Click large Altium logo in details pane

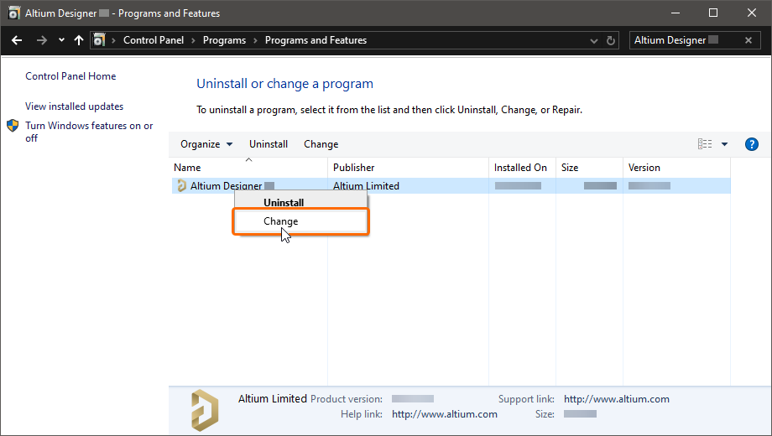point(205,410)
